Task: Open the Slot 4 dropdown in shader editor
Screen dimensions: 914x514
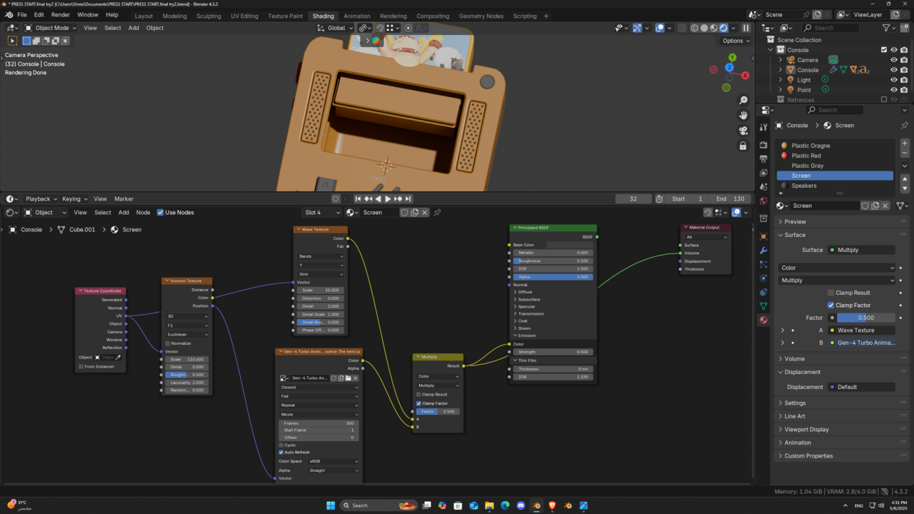Action: coord(321,212)
